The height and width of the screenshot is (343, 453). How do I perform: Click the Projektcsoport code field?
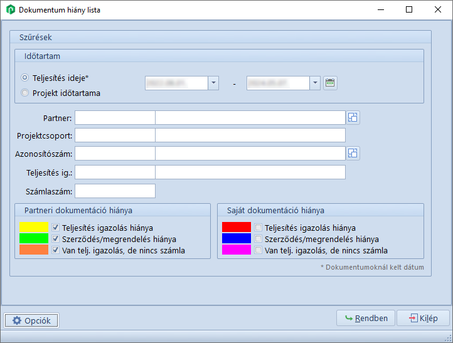(115, 135)
